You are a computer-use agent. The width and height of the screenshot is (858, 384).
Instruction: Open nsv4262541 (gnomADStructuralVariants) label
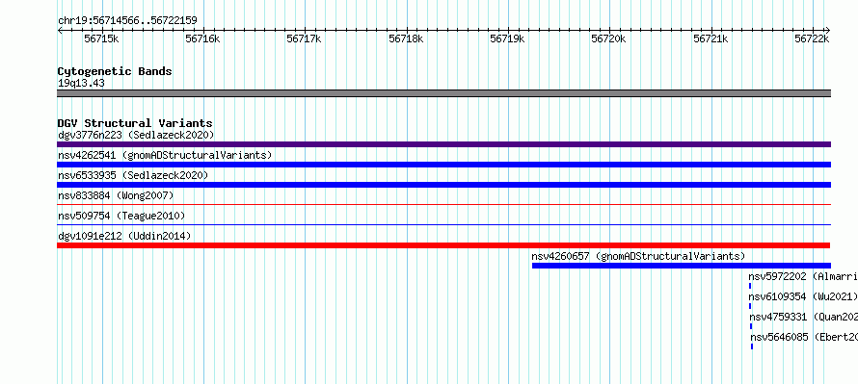click(165, 155)
